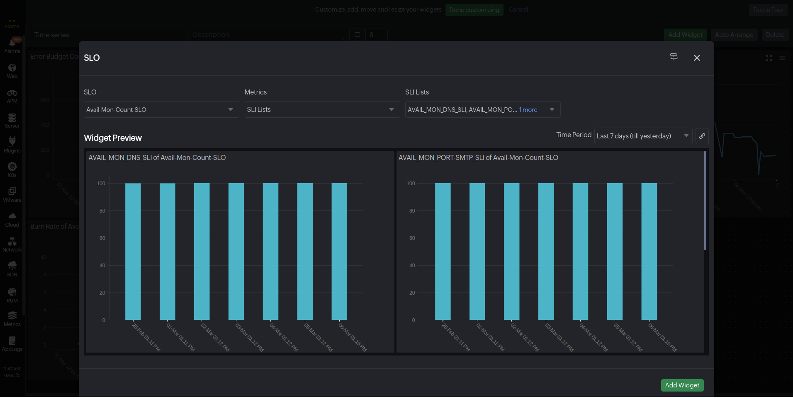The height and width of the screenshot is (399, 793).
Task: Select the Plugins sidebar icon
Action: [12, 145]
